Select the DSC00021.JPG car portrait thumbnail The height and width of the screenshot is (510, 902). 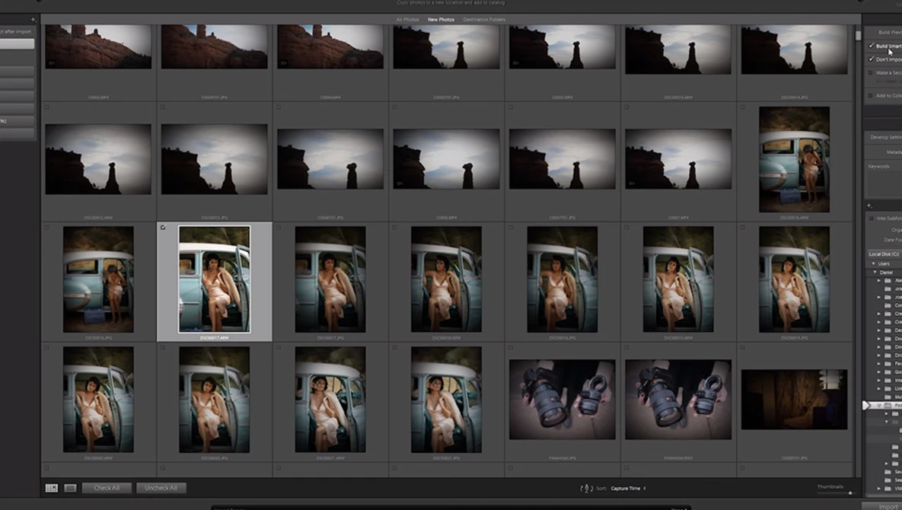446,400
